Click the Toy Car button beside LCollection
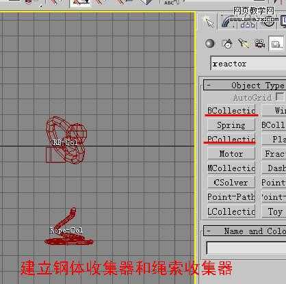Image resolution: width=286 pixels, height=284 pixels. (x=274, y=211)
